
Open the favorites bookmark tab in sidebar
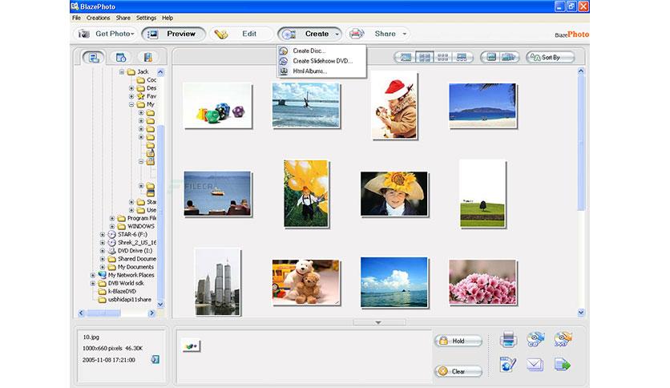(147, 57)
